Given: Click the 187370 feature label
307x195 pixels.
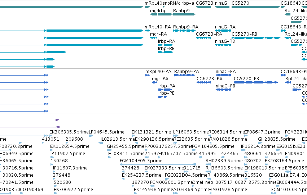Looking at the screenshot, I should coord(140,182).
